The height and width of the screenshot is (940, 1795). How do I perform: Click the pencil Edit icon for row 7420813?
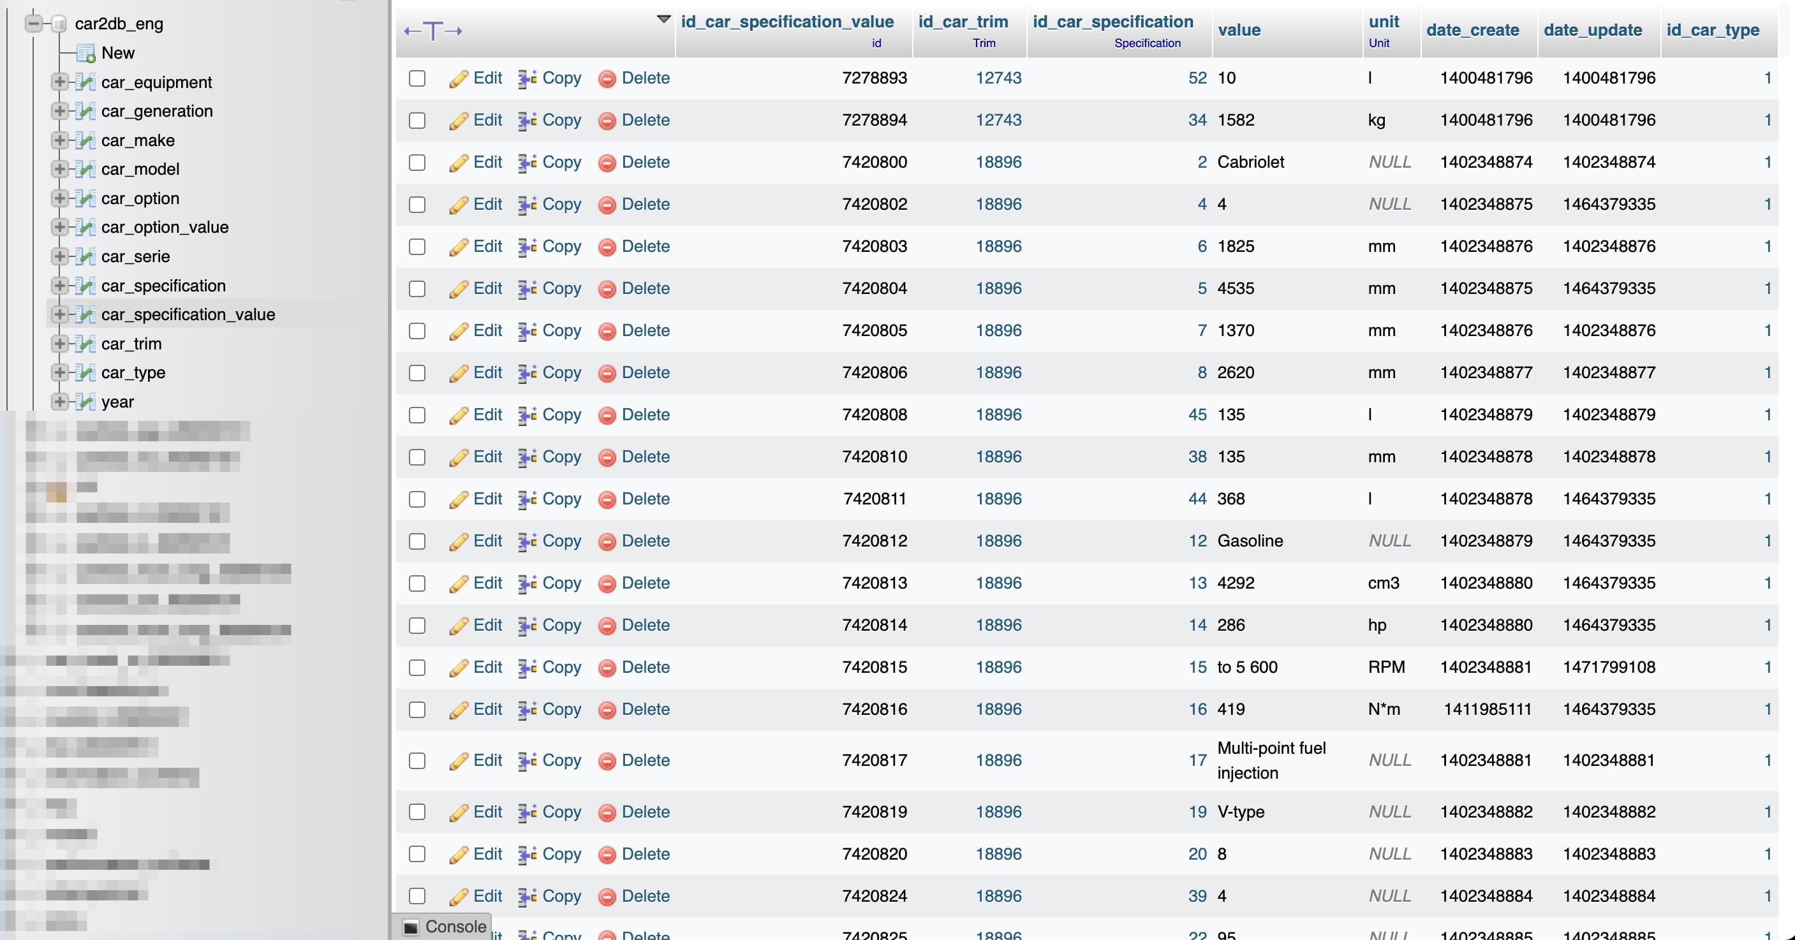coord(458,584)
